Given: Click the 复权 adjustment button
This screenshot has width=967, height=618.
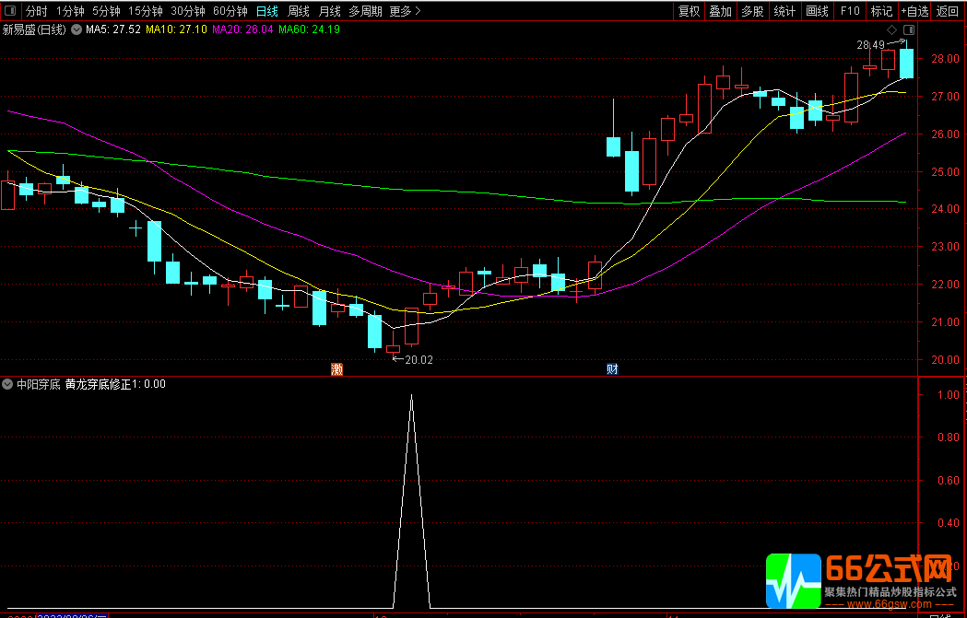Looking at the screenshot, I should point(689,11).
